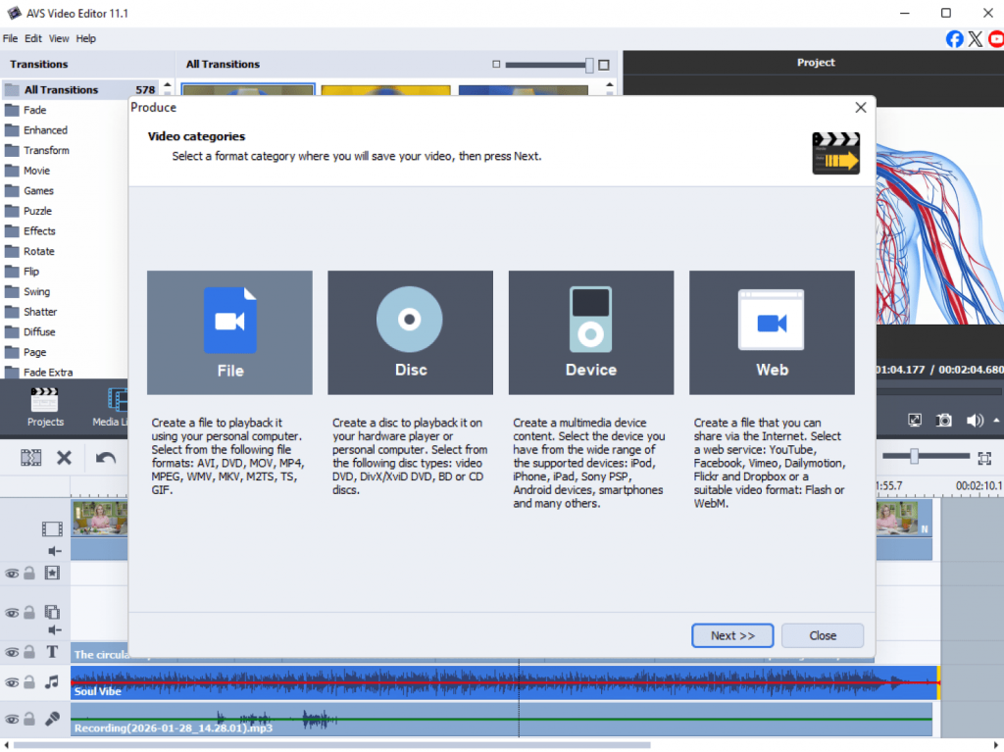The image size is (1004, 752).
Task: Mute preview with speaker icon
Action: click(975, 421)
